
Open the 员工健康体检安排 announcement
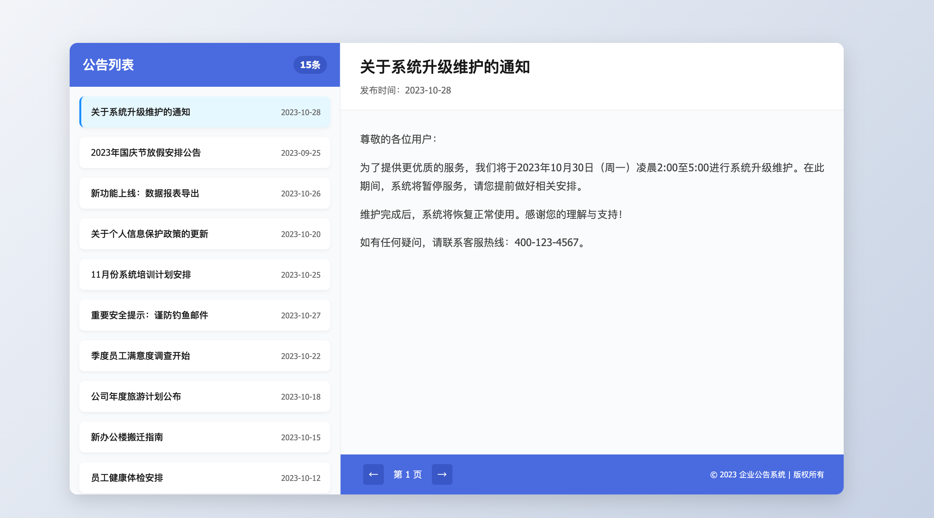[127, 478]
